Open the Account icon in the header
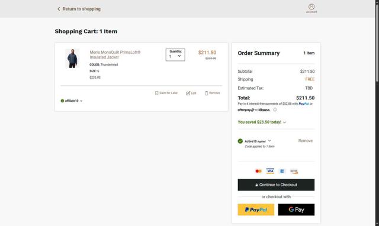Image resolution: width=379 pixels, height=226 pixels. pos(311,8)
